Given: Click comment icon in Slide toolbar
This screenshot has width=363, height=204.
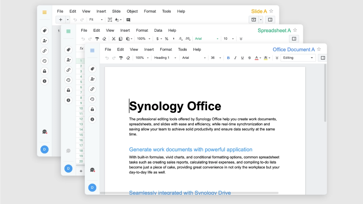Looking at the screenshot, I should pos(128,20).
